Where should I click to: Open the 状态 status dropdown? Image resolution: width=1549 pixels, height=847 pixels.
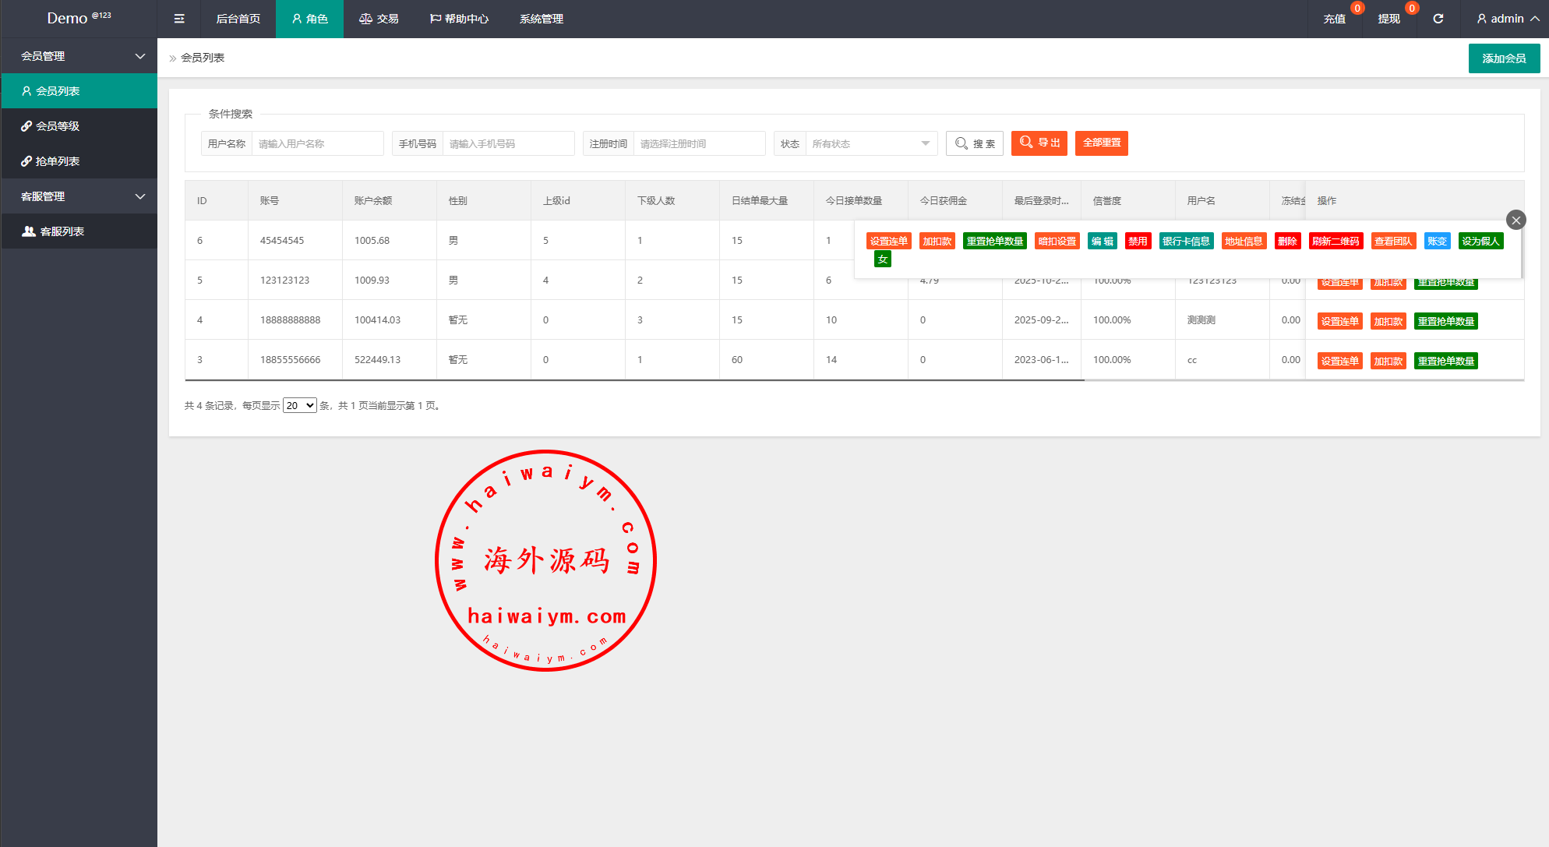[870, 144]
